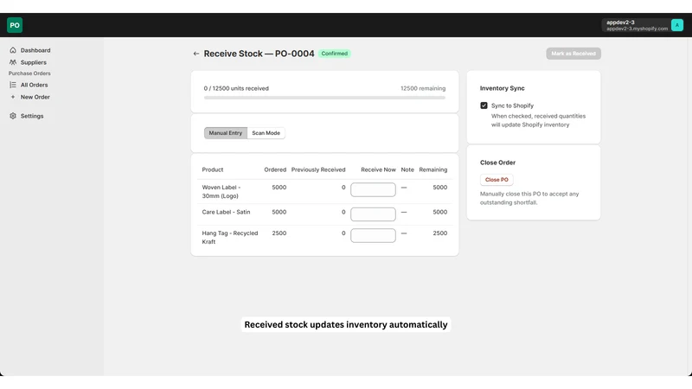Click the Product column header

(212, 169)
